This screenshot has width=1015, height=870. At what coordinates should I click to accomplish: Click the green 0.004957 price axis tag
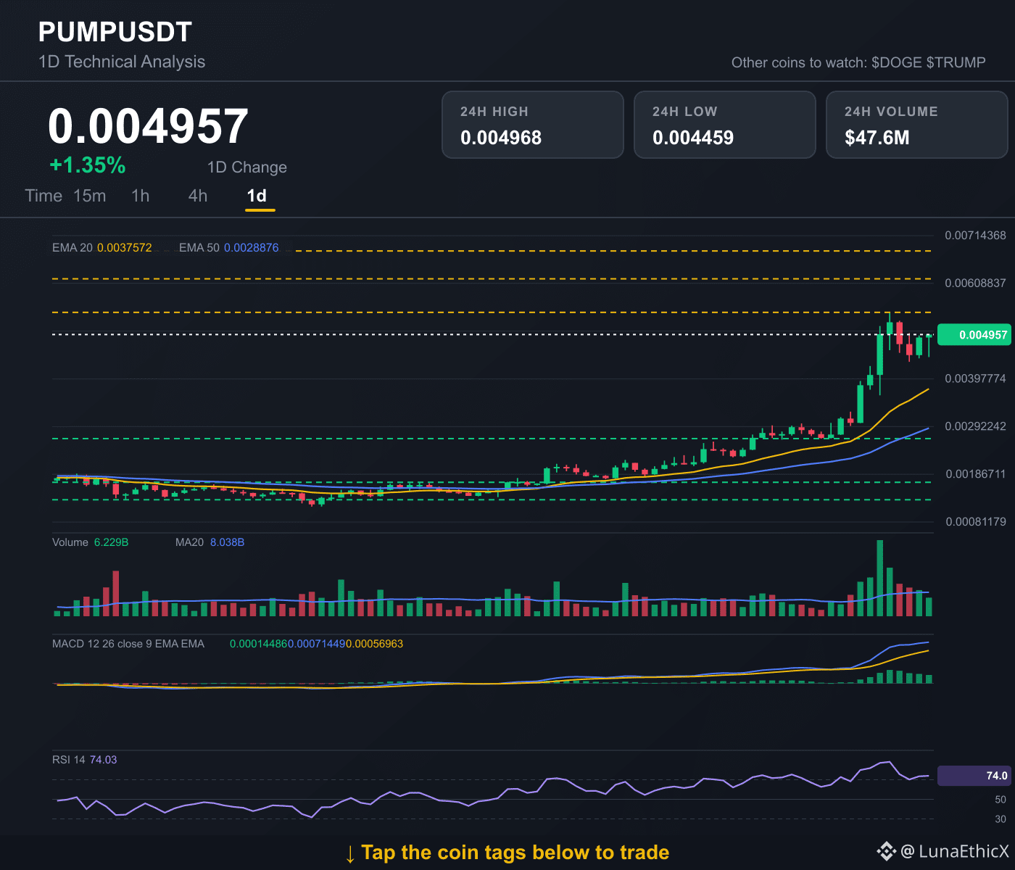pos(974,335)
